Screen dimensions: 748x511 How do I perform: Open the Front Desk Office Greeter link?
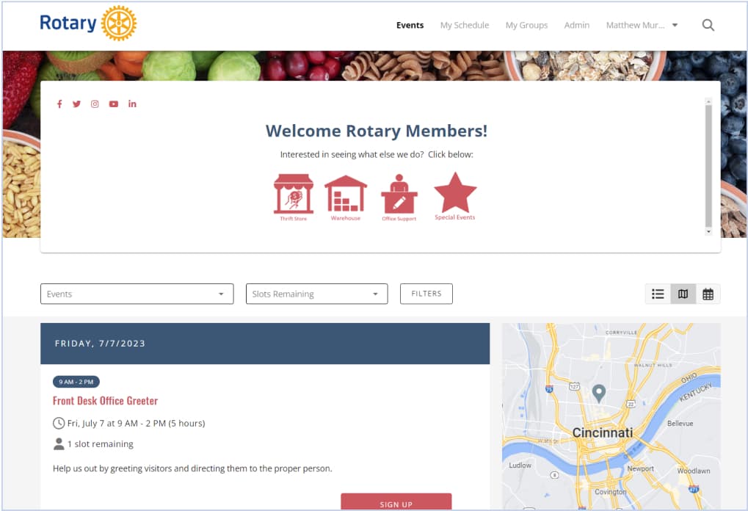click(x=105, y=400)
